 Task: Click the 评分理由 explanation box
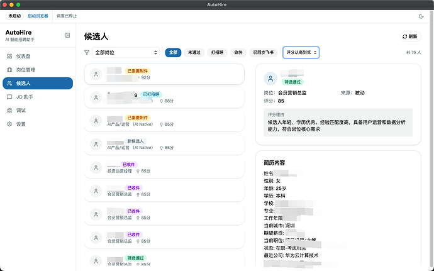(338, 123)
